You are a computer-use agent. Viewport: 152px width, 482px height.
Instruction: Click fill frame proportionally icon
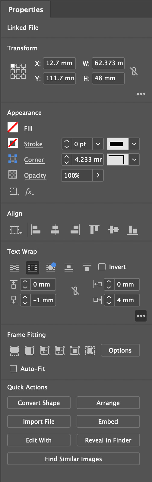(x=14, y=350)
